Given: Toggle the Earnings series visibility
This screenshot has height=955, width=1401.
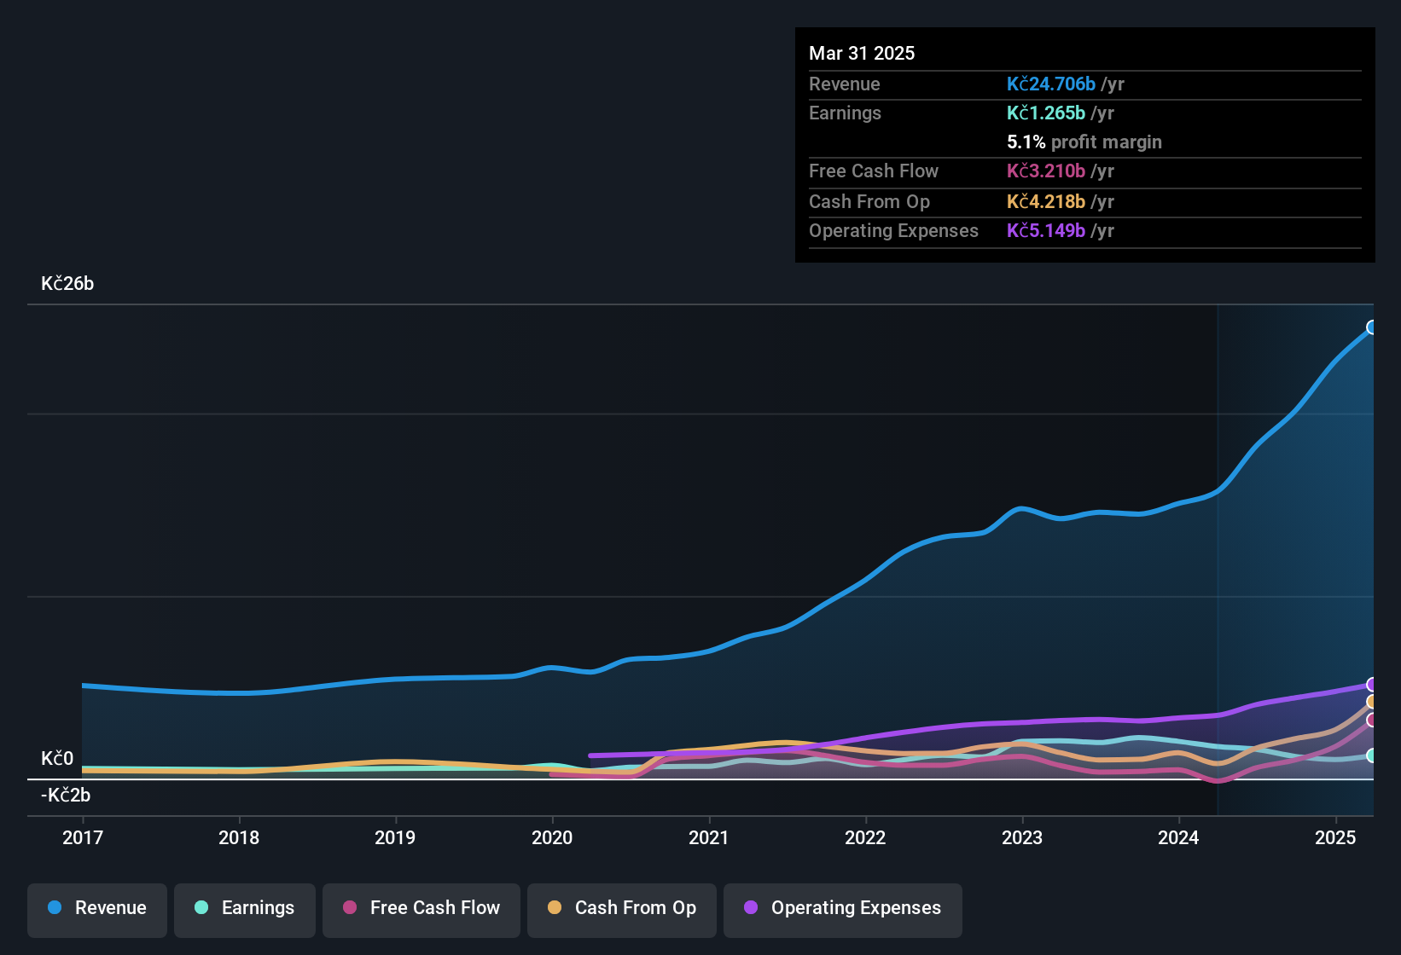Looking at the screenshot, I should (245, 908).
